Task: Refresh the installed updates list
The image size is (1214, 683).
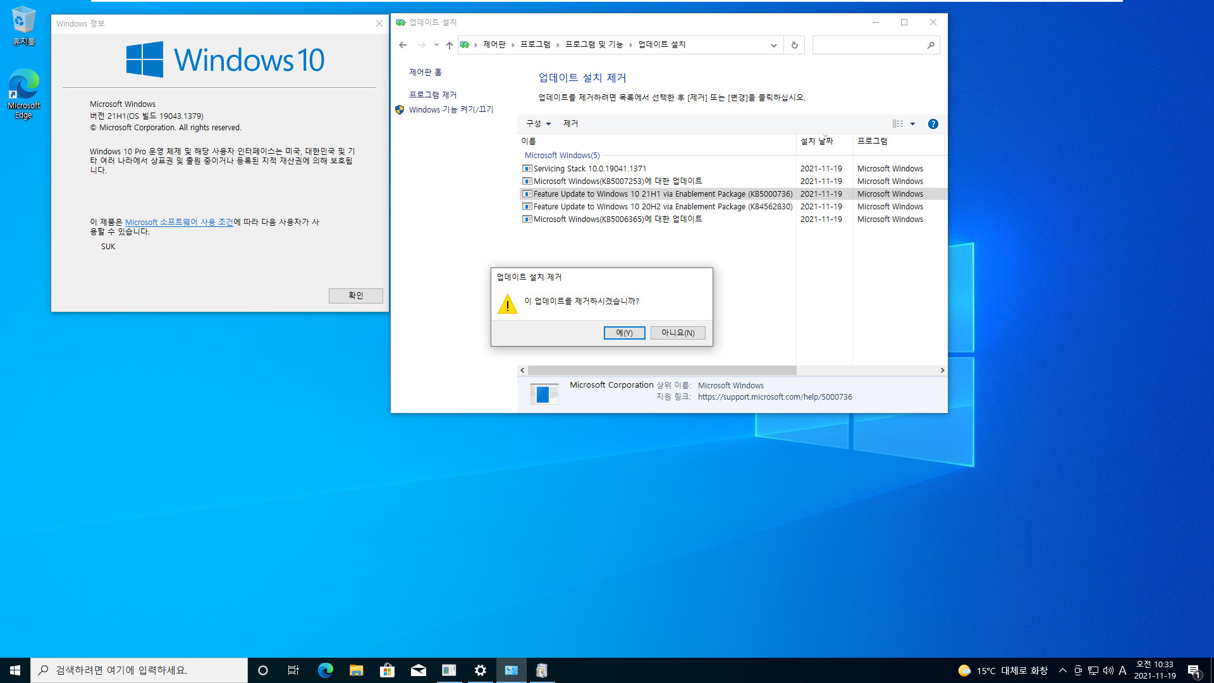Action: (795, 45)
